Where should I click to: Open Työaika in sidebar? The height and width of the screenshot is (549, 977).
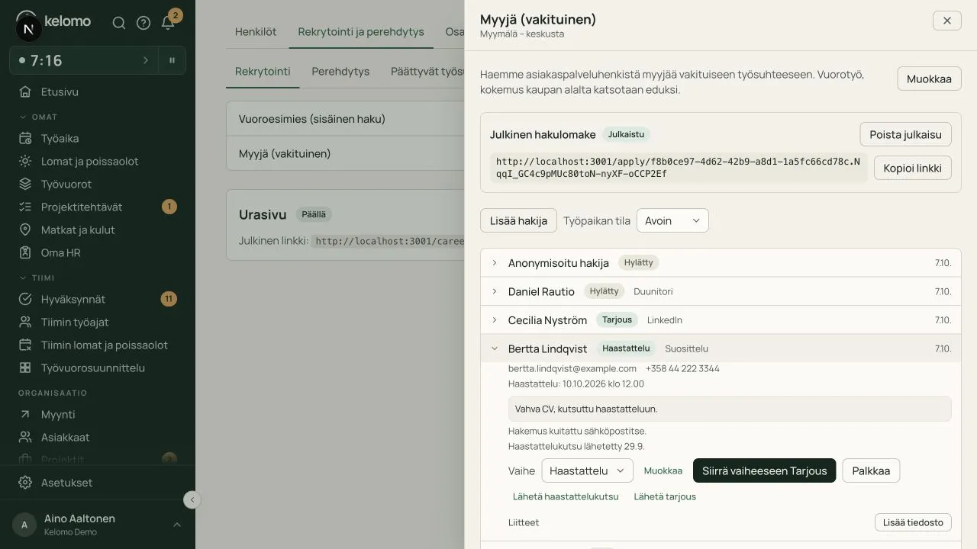coord(98,138)
